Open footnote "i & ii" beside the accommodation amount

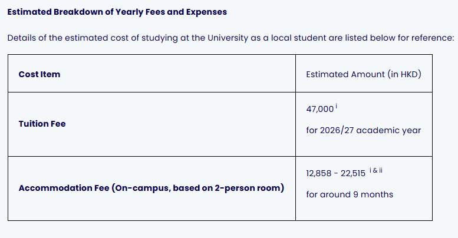click(x=375, y=171)
